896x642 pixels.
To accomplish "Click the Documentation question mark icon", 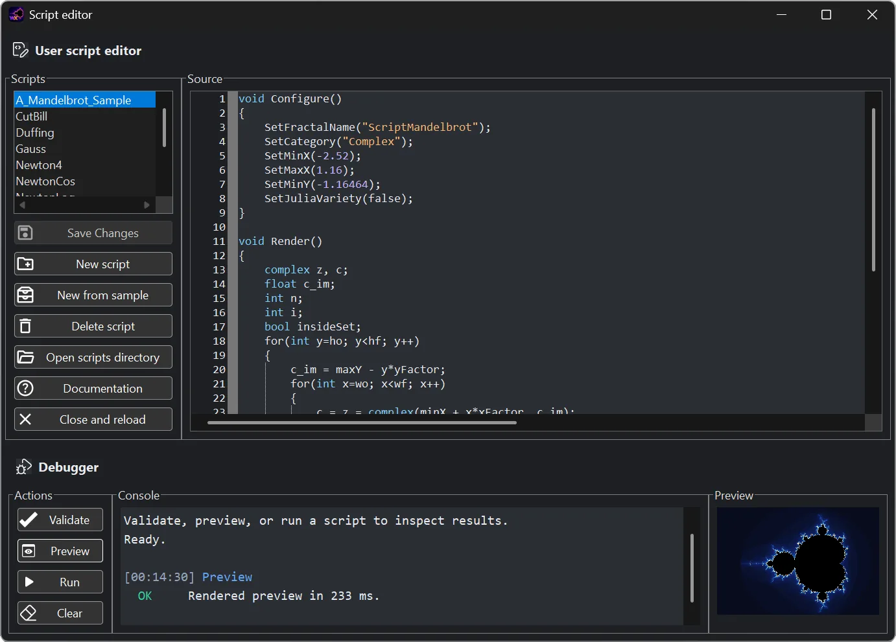I will (x=25, y=388).
